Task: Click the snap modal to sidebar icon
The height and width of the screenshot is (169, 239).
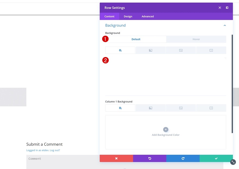Action: [227, 8]
